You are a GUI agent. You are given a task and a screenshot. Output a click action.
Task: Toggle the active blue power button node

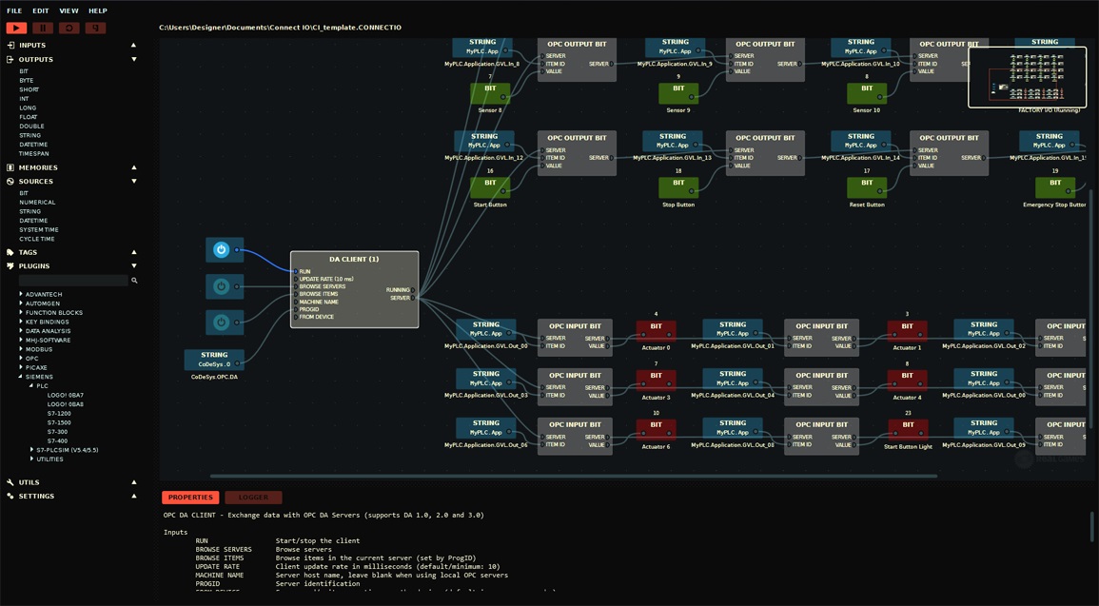[222, 250]
